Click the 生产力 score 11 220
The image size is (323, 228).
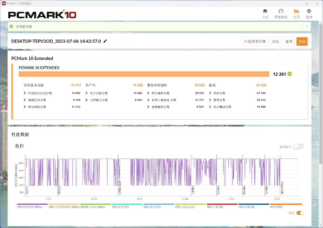pos(138,85)
